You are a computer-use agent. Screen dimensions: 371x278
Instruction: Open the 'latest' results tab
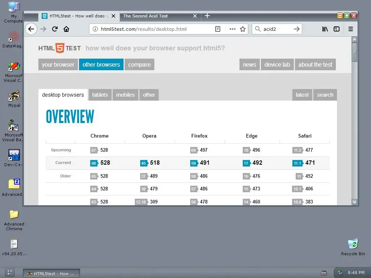[302, 95]
